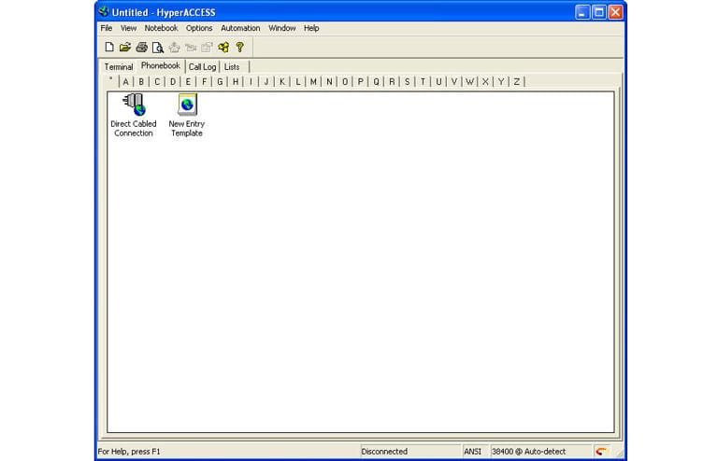Filter phonebook by letter L

[298, 82]
